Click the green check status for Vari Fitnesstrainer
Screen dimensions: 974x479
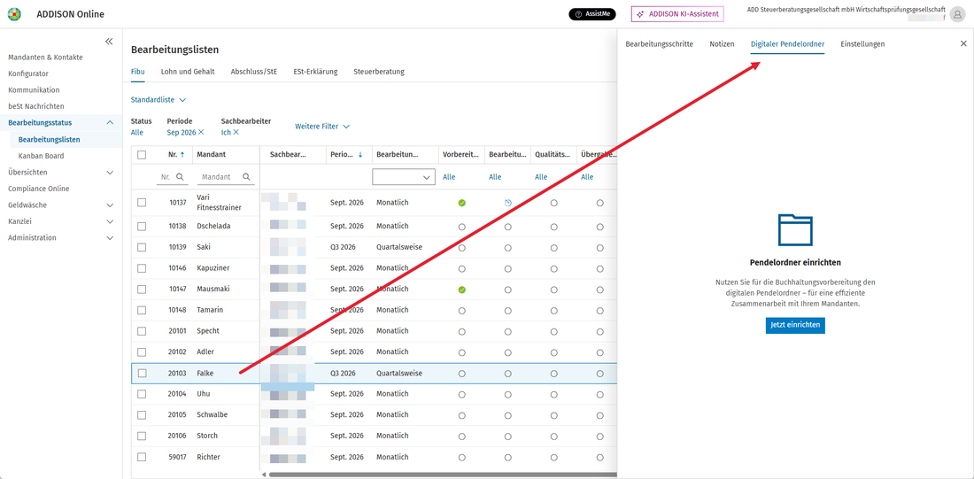[461, 203]
